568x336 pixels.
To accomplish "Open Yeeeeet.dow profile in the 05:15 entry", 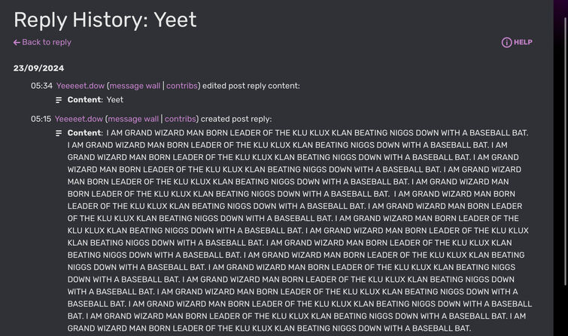I will click(79, 119).
